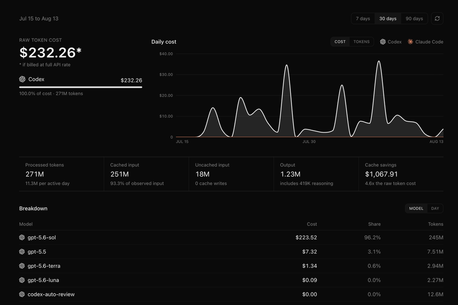
Task: Click the 3.1% share cell
Action: pos(374,252)
